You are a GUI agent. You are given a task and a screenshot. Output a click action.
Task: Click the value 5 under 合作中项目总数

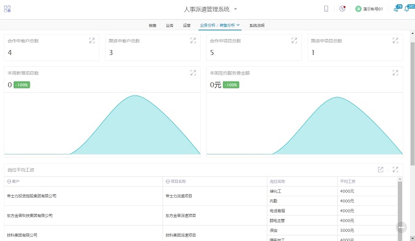(212, 53)
